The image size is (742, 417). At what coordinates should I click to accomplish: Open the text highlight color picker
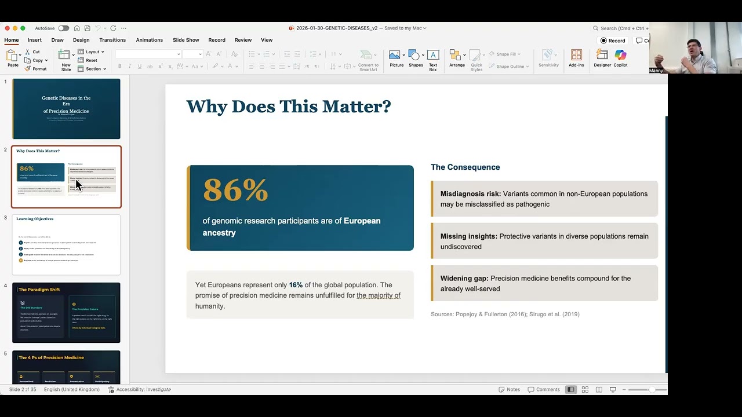pos(217,67)
